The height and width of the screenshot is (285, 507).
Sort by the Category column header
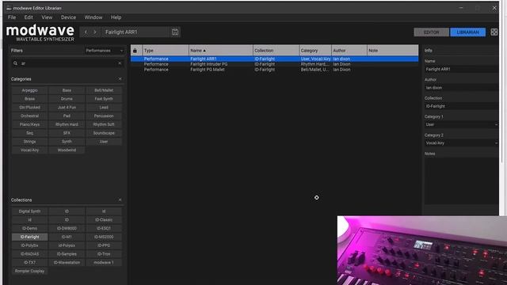(315, 51)
